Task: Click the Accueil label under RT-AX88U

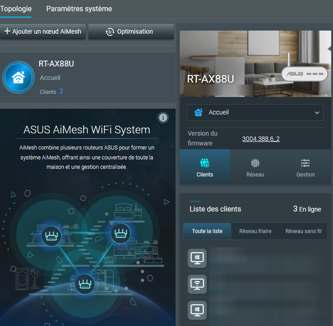Action: click(50, 78)
